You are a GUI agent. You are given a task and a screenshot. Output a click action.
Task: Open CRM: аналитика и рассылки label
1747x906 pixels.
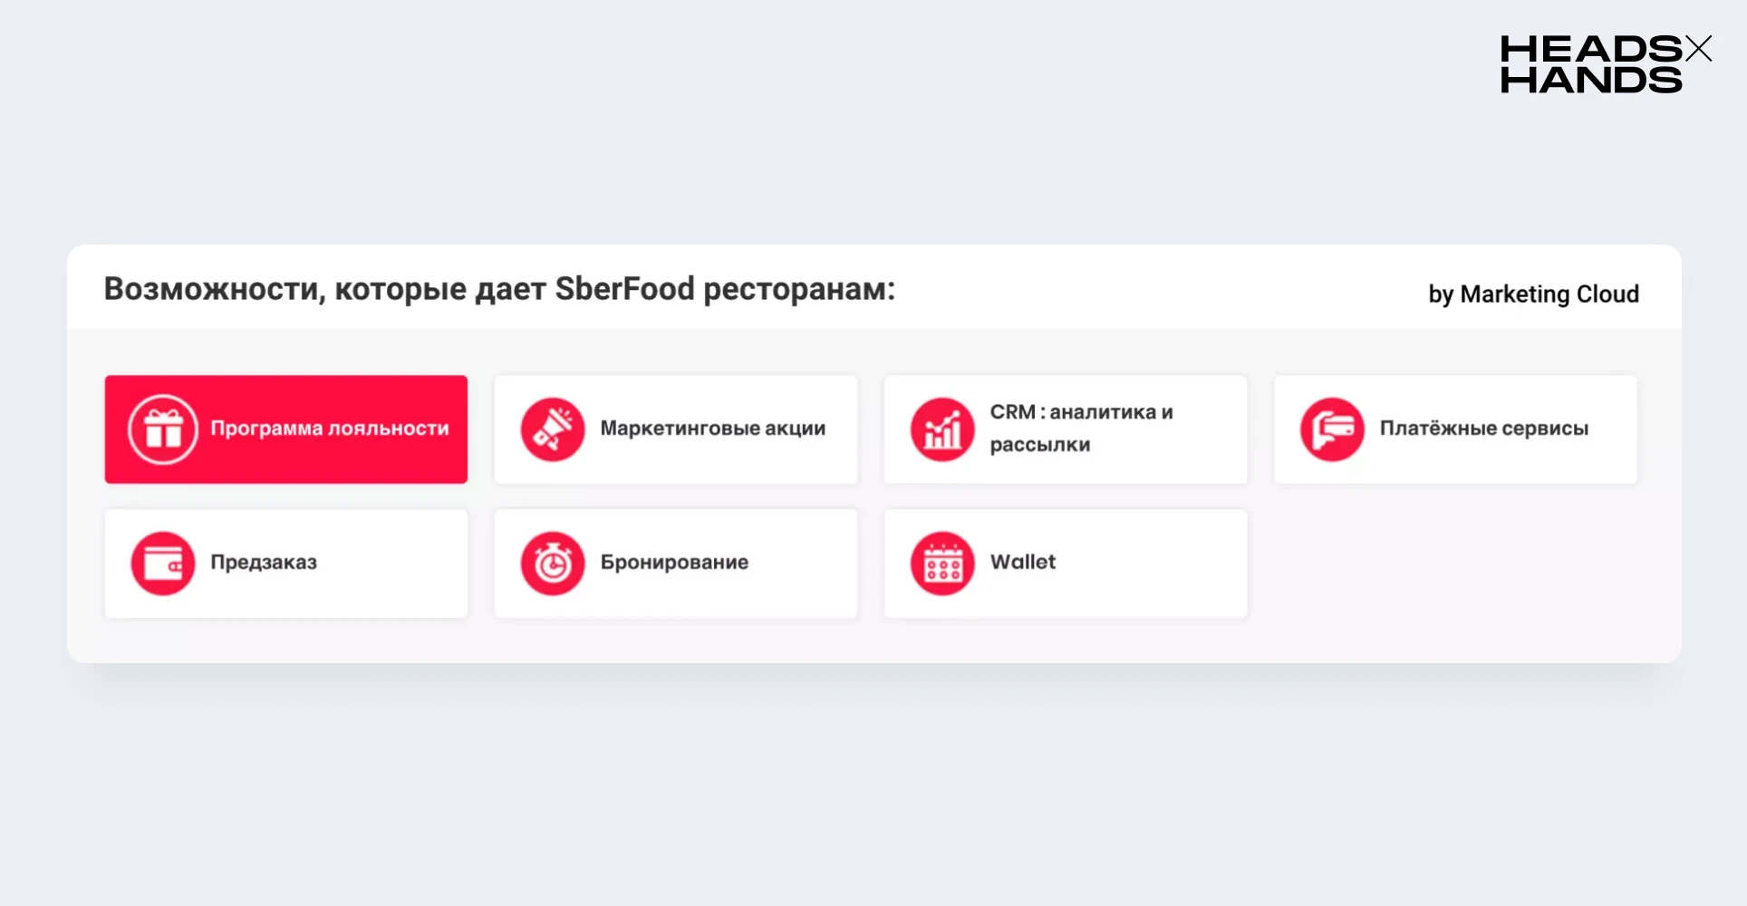(x=1081, y=429)
